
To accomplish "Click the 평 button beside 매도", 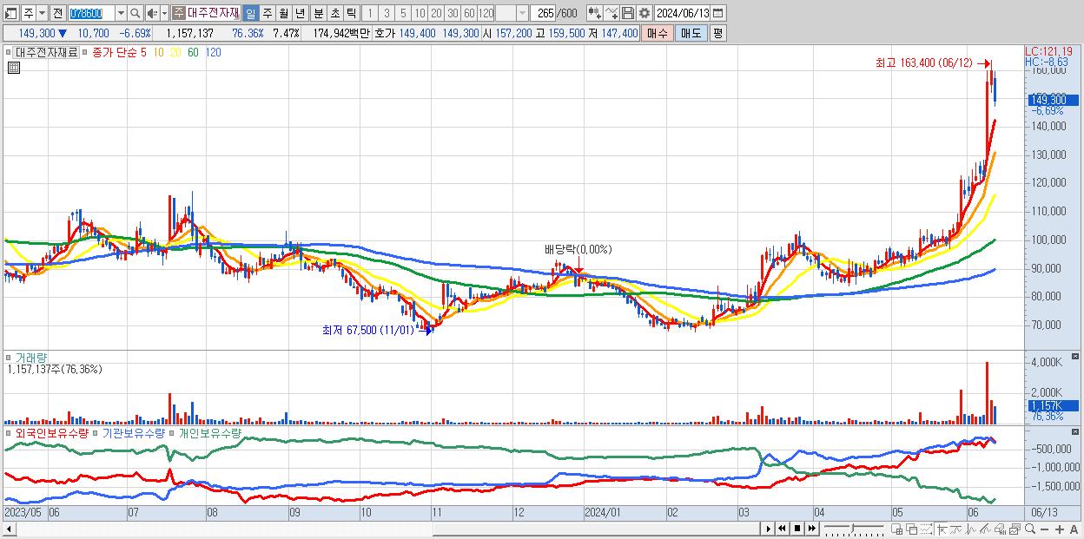I will [717, 33].
